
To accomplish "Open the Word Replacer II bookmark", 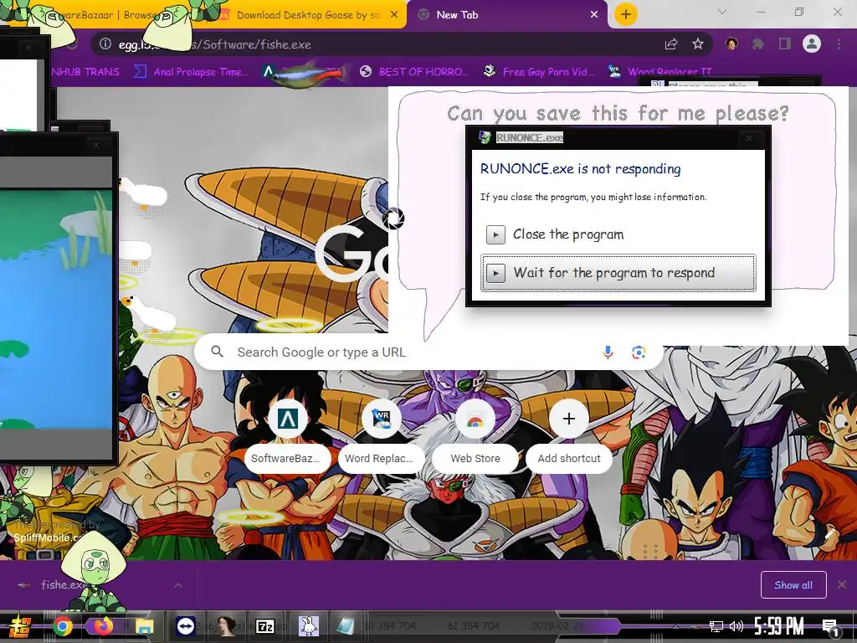I will [x=660, y=72].
